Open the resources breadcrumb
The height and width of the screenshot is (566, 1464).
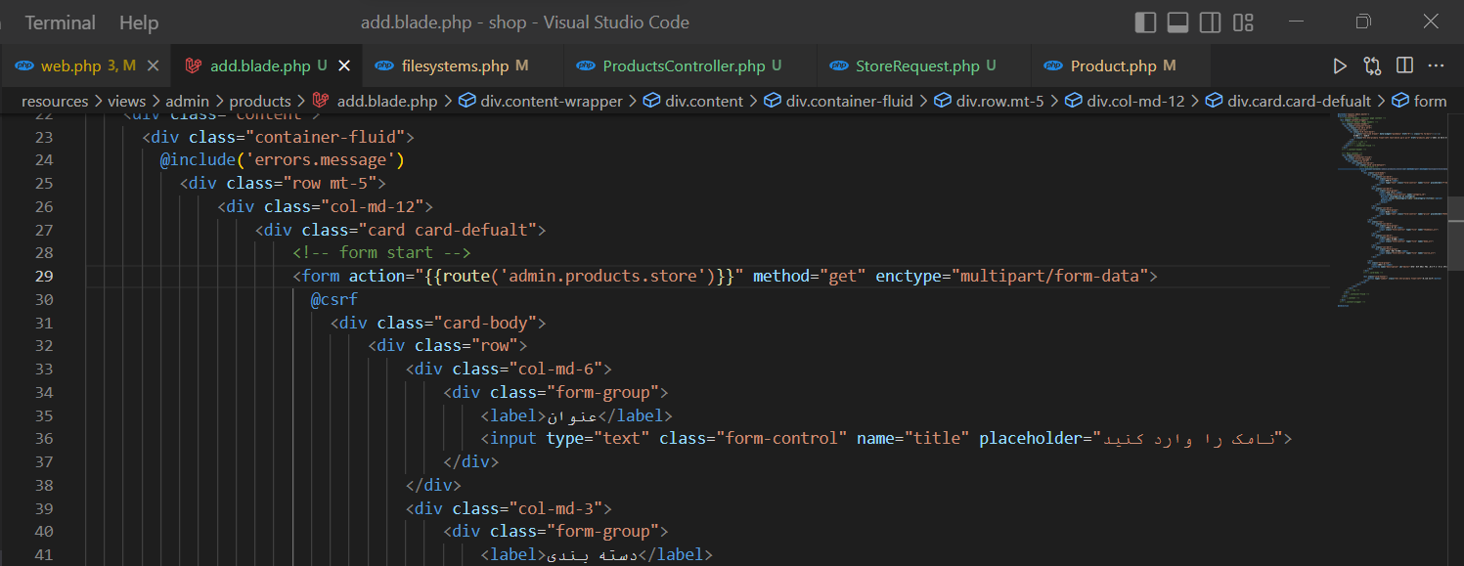click(x=55, y=101)
